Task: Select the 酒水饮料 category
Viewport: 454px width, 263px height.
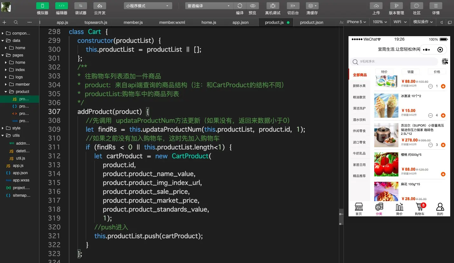Action: coord(359,120)
